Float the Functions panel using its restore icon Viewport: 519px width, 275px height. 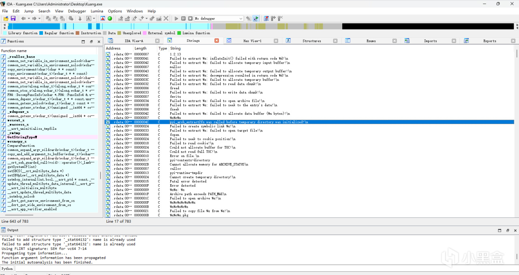[x=91, y=41]
